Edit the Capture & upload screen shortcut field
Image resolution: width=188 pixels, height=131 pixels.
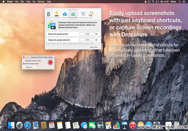[x=87, y=34]
